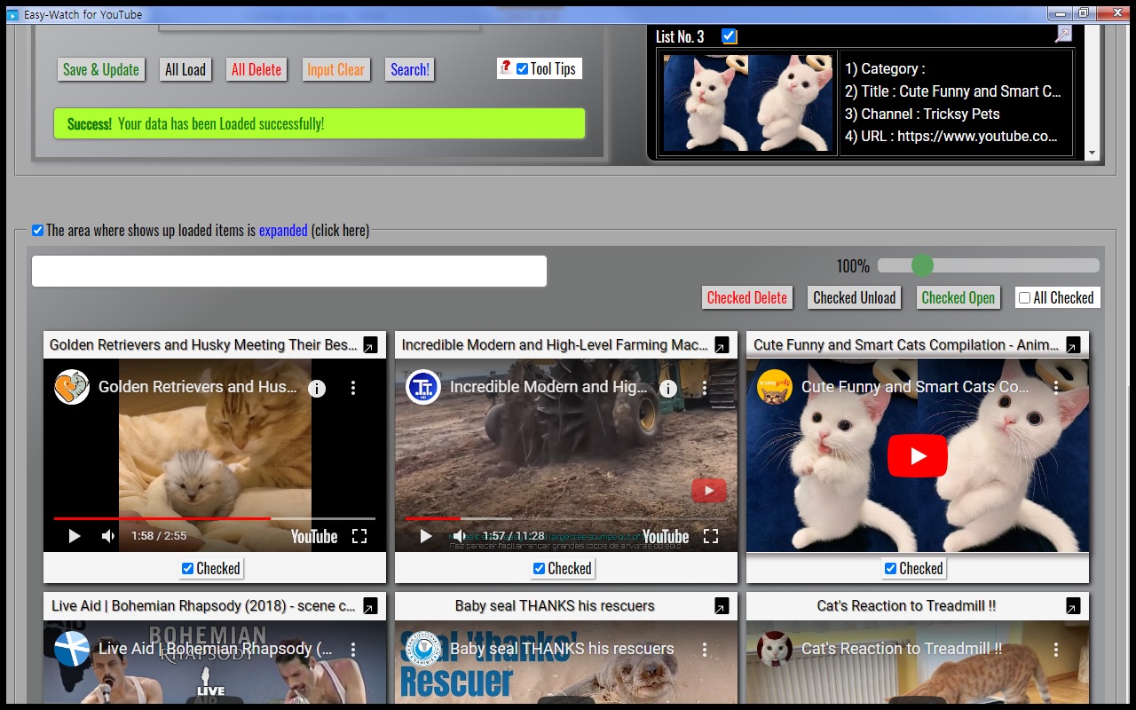
Task: Open more options on Cute Funny Cats video
Action: click(x=1056, y=388)
